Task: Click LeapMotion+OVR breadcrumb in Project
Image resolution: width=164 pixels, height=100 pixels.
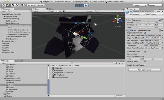Action: click(65, 66)
